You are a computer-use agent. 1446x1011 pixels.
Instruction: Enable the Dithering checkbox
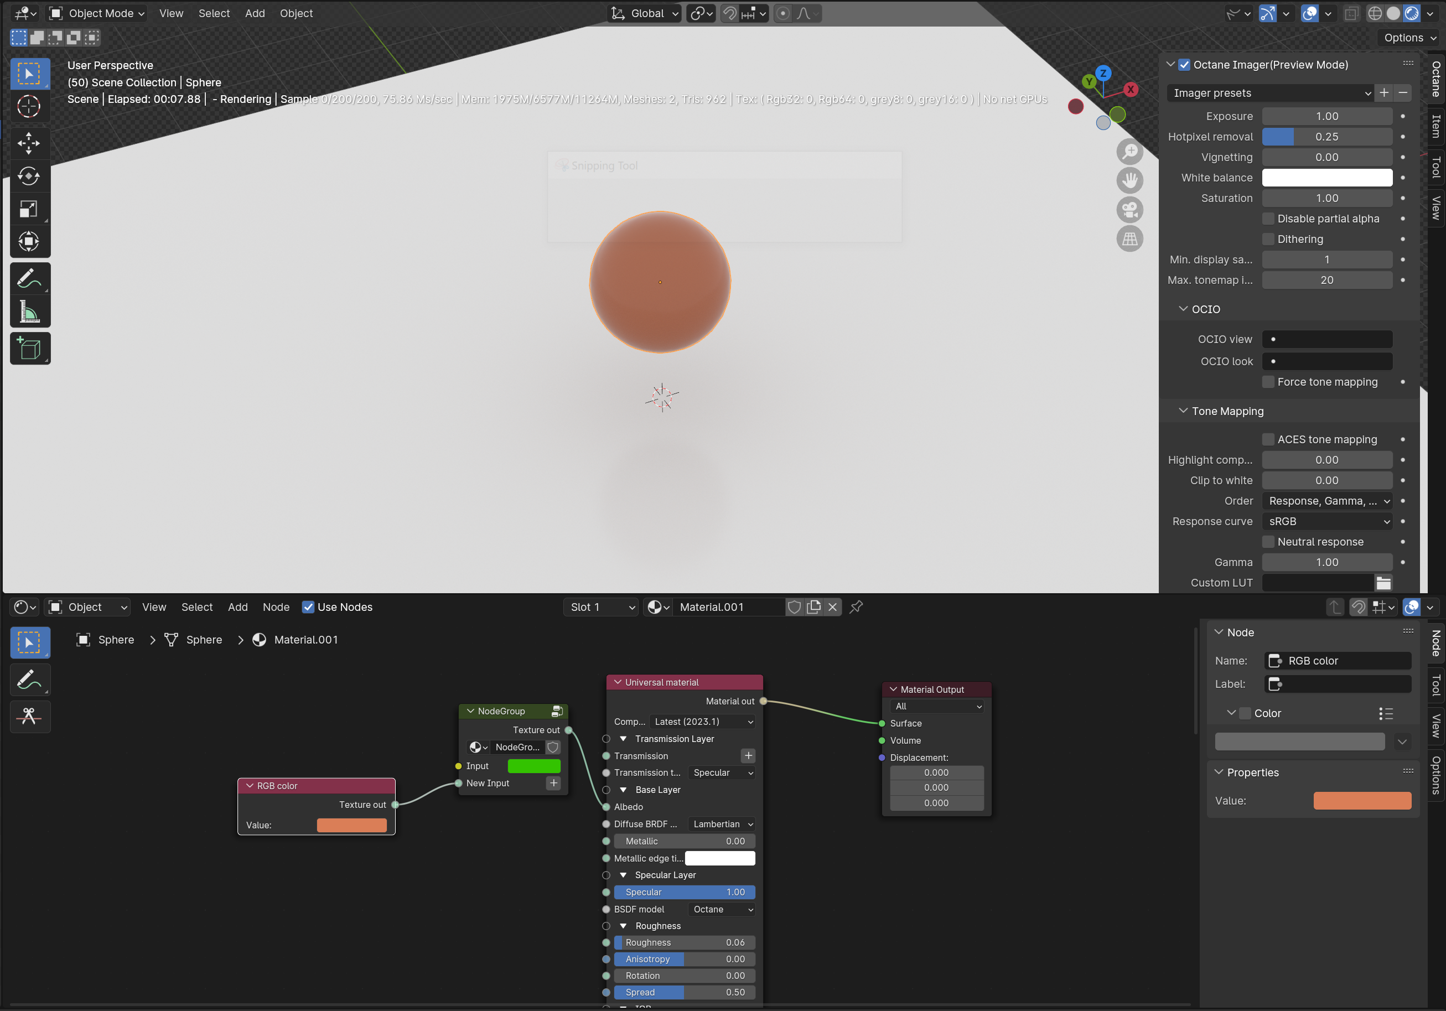(1268, 239)
